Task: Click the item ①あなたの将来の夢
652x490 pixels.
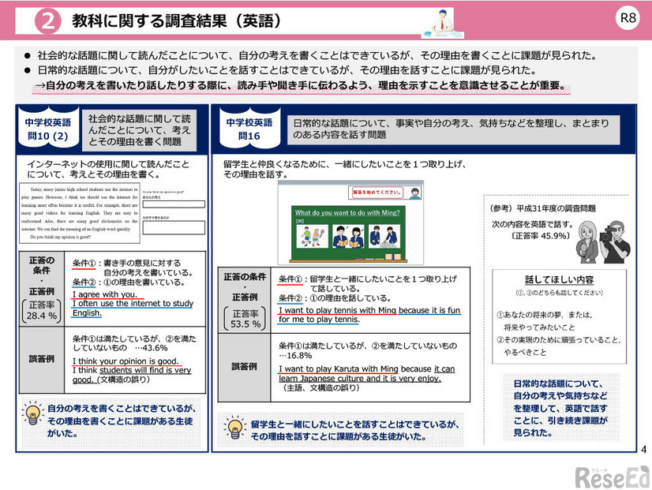Action: [x=545, y=321]
